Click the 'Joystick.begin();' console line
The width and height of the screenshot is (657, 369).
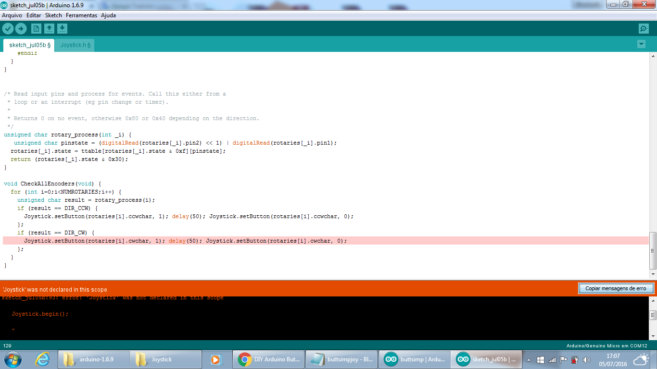point(40,314)
